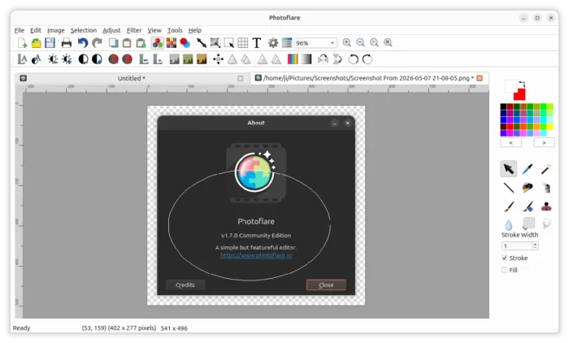Close the Screenshot image tab
569x343 pixels.
tap(480, 78)
